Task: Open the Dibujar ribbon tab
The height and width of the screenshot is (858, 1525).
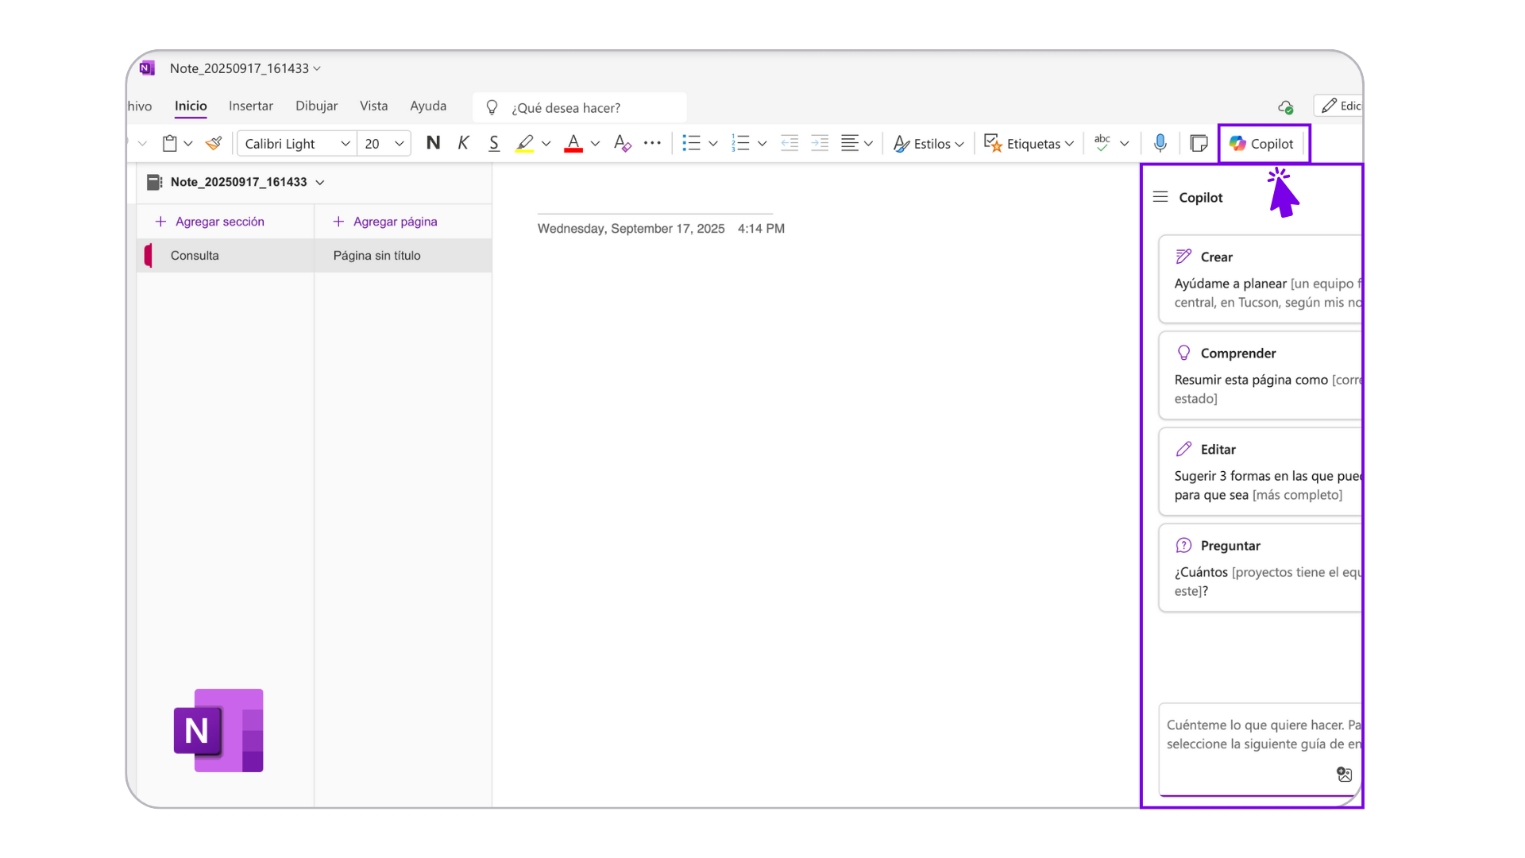Action: click(x=316, y=106)
